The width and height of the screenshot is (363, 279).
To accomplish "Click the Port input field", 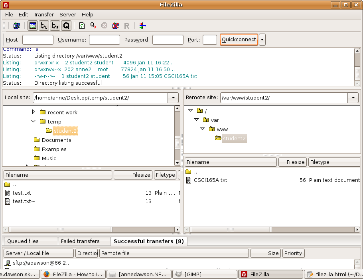I will (x=210, y=40).
